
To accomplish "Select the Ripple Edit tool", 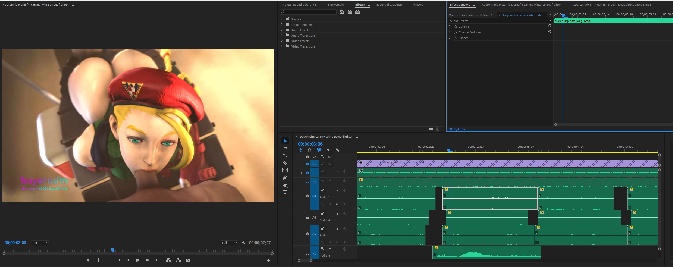I will tap(285, 155).
